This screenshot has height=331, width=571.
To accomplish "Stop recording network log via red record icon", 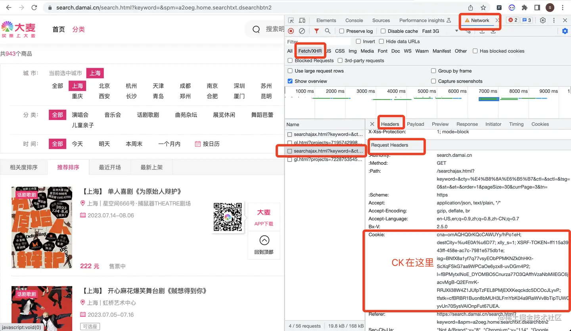I will click(x=290, y=31).
